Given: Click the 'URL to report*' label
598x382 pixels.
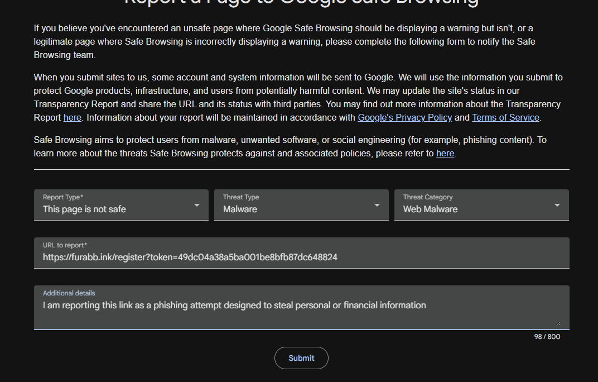Looking at the screenshot, I should click(65, 245).
